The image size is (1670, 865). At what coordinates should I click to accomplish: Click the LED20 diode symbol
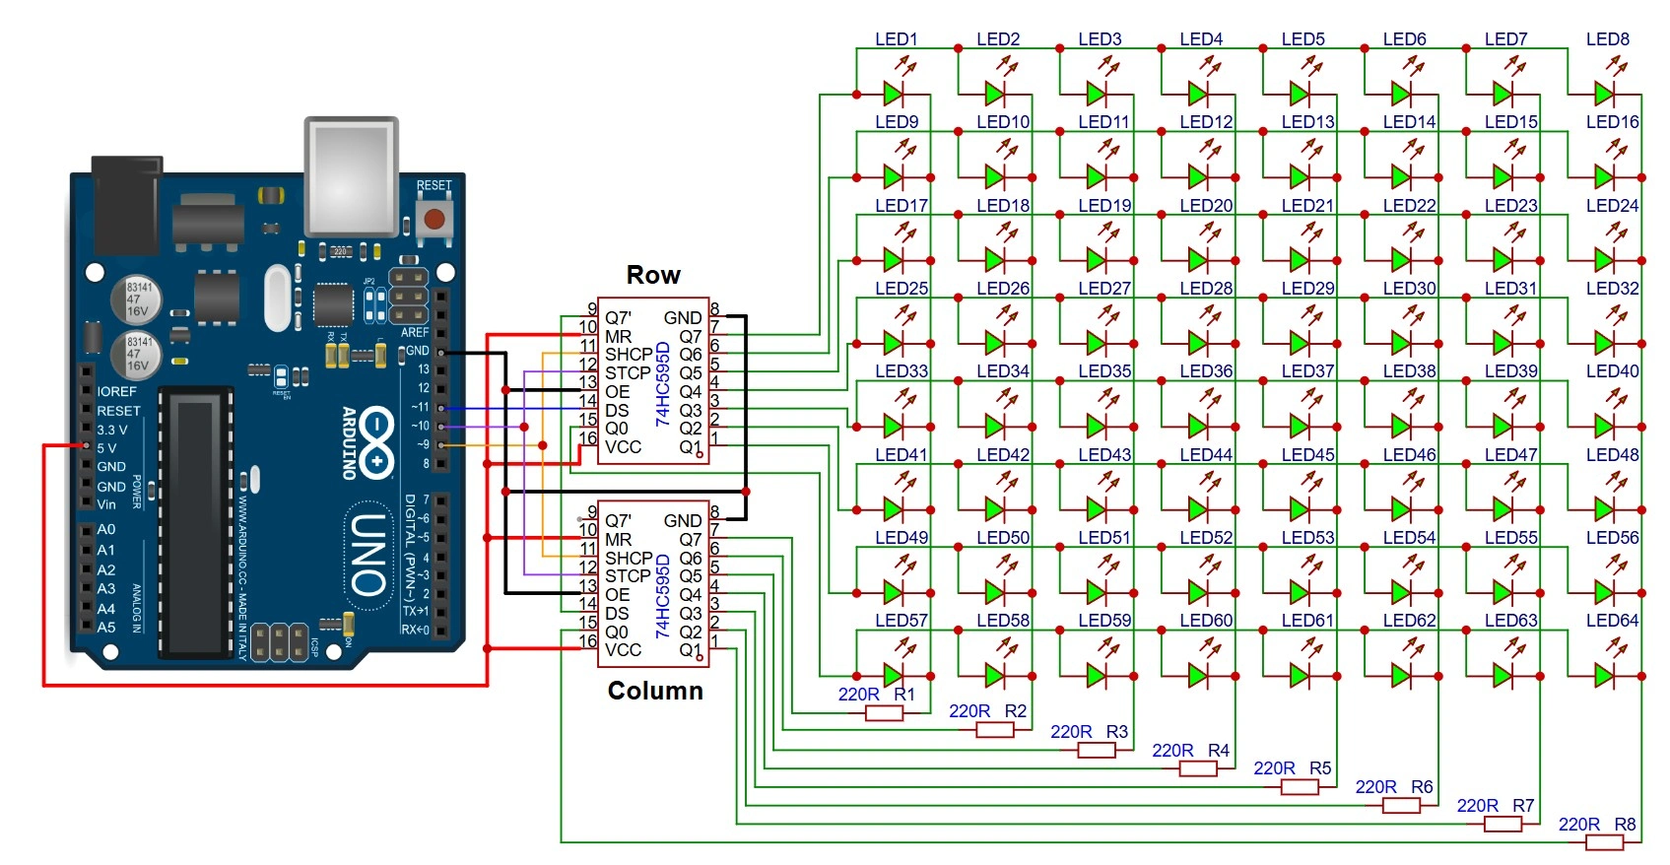pos(1198,260)
